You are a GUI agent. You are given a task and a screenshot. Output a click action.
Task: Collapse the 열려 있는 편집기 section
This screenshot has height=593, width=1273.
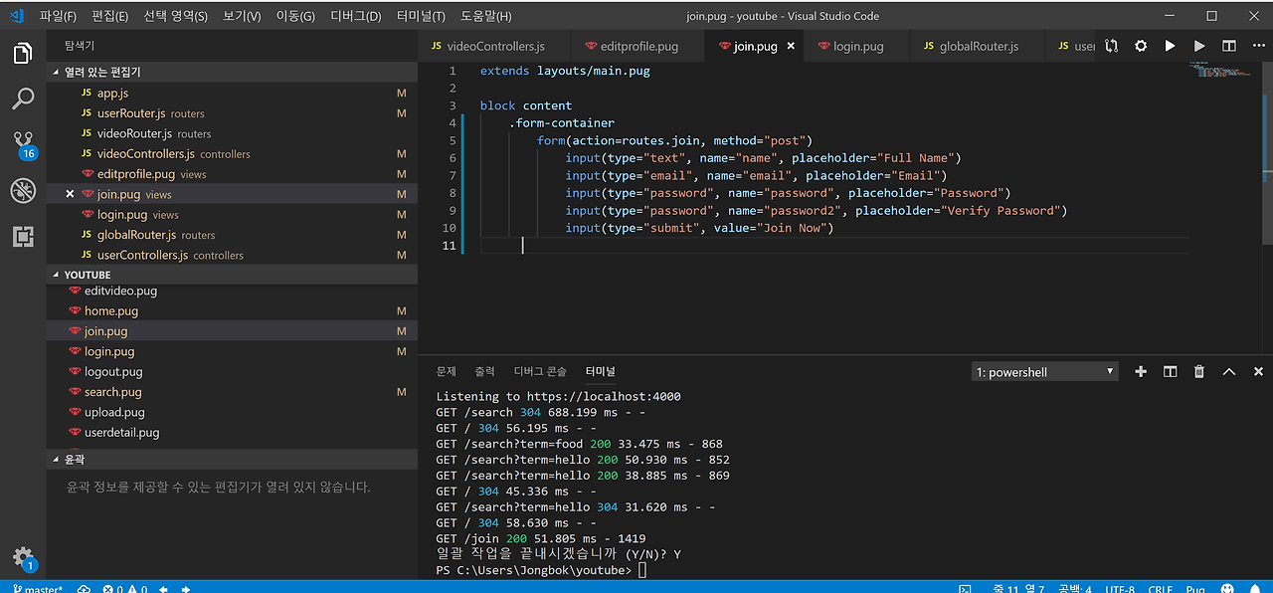tap(102, 73)
